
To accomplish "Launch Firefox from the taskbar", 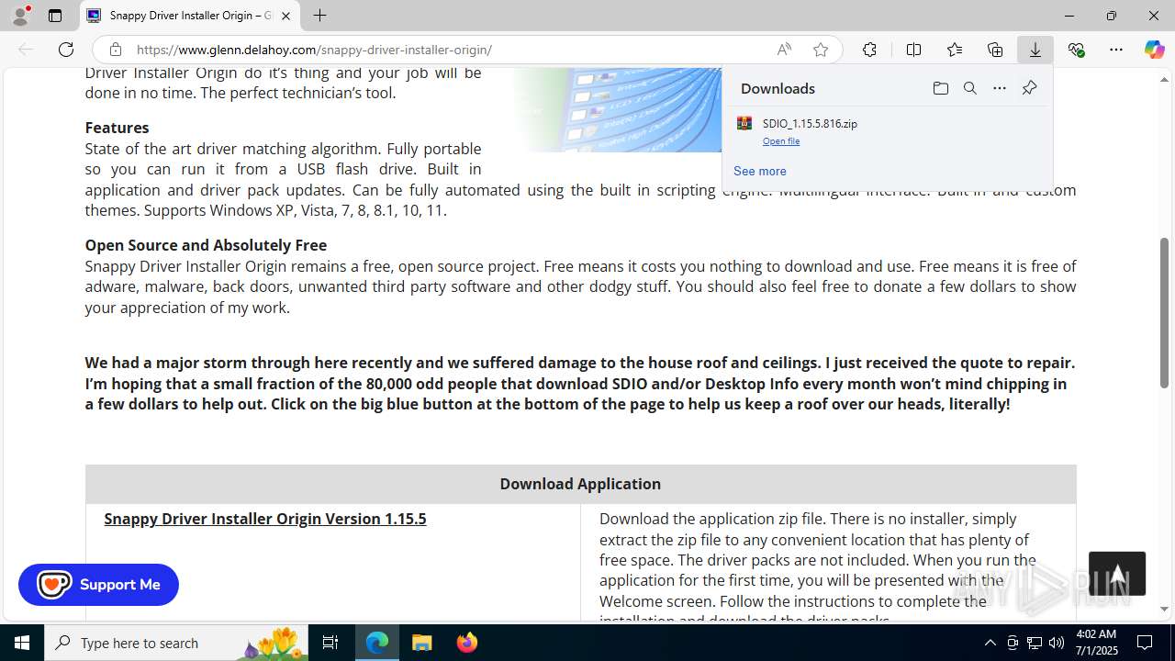I will (467, 643).
